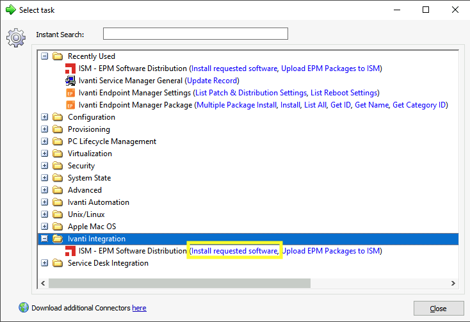Click Upload EPM Packages to ISM in Recently Used
The width and height of the screenshot is (470, 322).
click(330, 68)
